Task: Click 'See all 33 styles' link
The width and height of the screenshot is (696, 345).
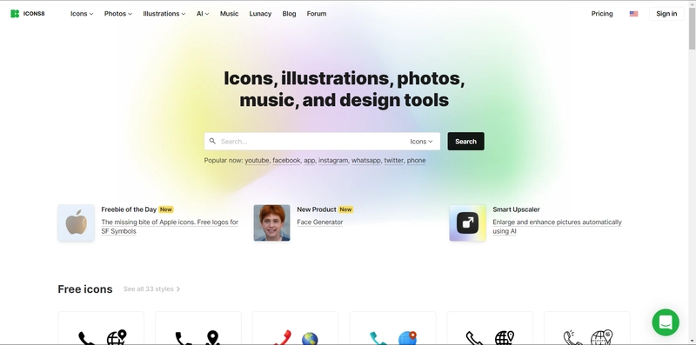Action: pos(151,289)
